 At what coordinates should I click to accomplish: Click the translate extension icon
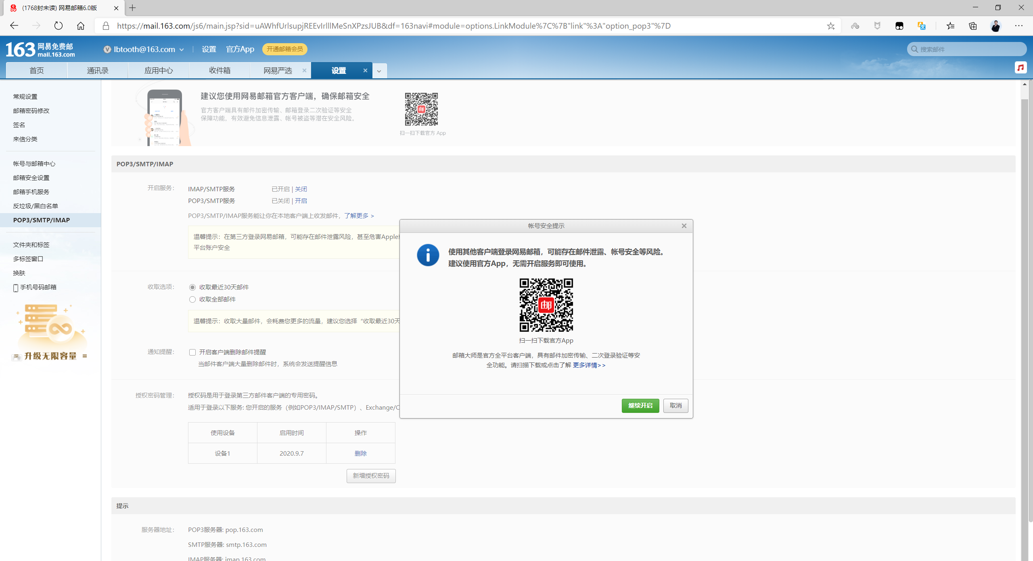click(921, 26)
